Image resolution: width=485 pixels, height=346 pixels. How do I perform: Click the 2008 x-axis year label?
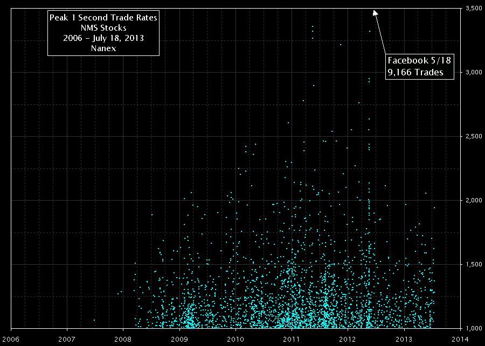click(123, 339)
